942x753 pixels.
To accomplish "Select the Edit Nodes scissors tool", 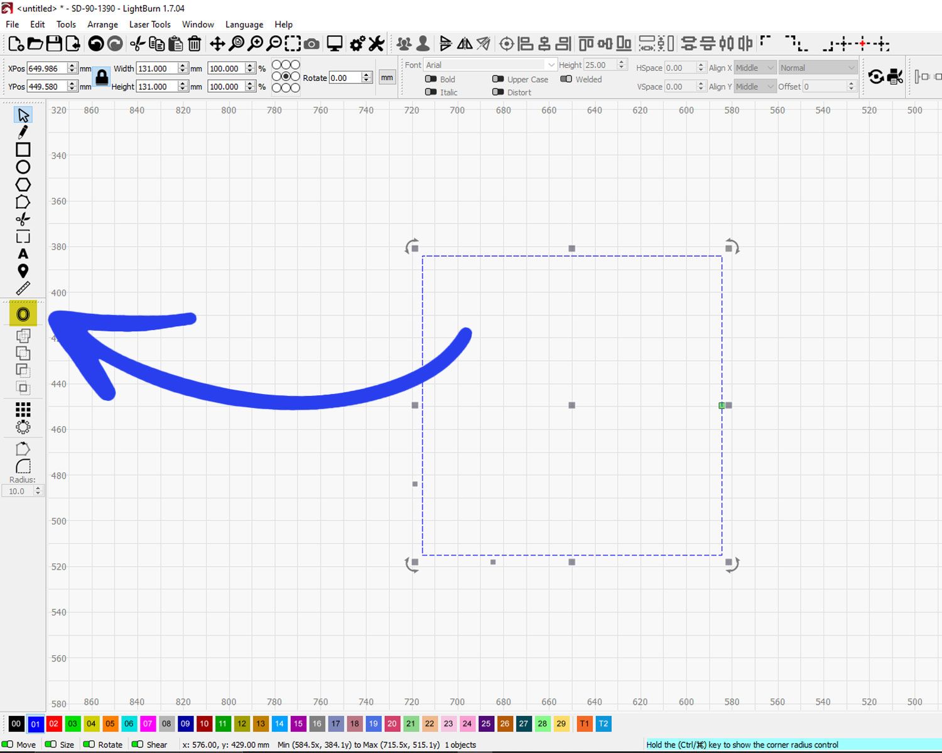I will click(x=23, y=218).
